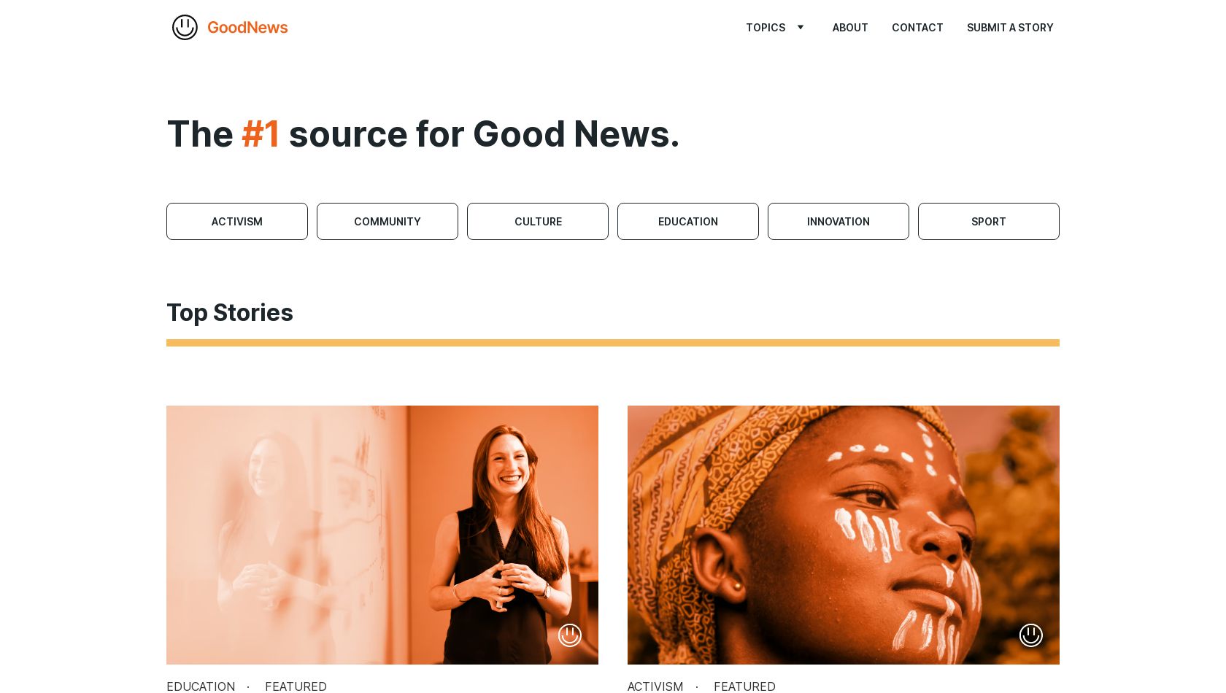Select the Activism topic button
The width and height of the screenshot is (1226, 693).
tap(237, 222)
